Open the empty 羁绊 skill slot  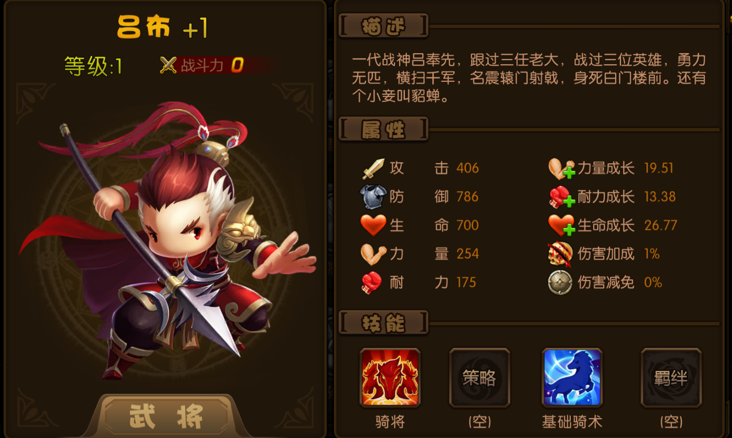tap(671, 378)
